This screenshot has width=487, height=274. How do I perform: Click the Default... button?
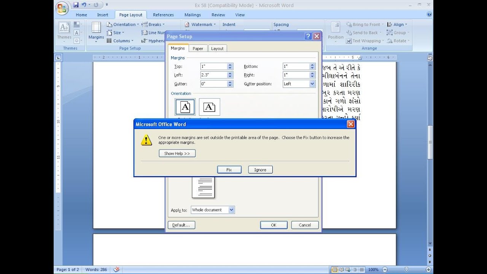point(181,225)
